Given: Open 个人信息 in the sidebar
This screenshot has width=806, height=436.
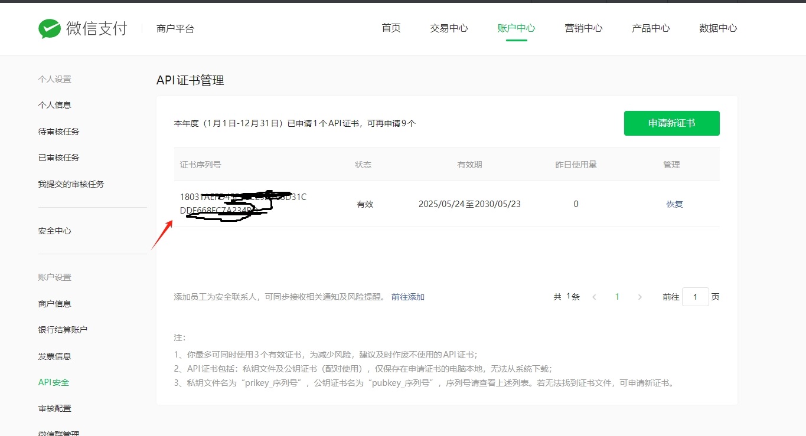Looking at the screenshot, I should point(54,105).
